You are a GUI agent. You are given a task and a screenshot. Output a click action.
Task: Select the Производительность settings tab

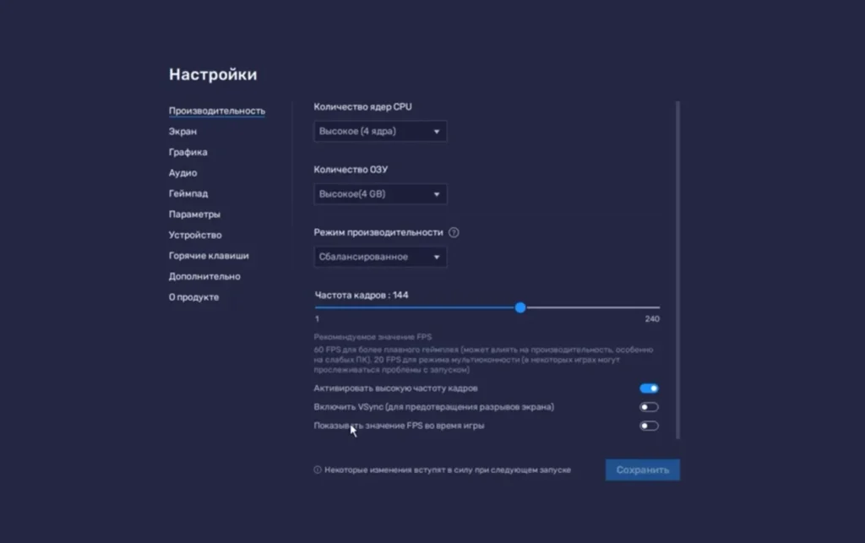tap(217, 111)
